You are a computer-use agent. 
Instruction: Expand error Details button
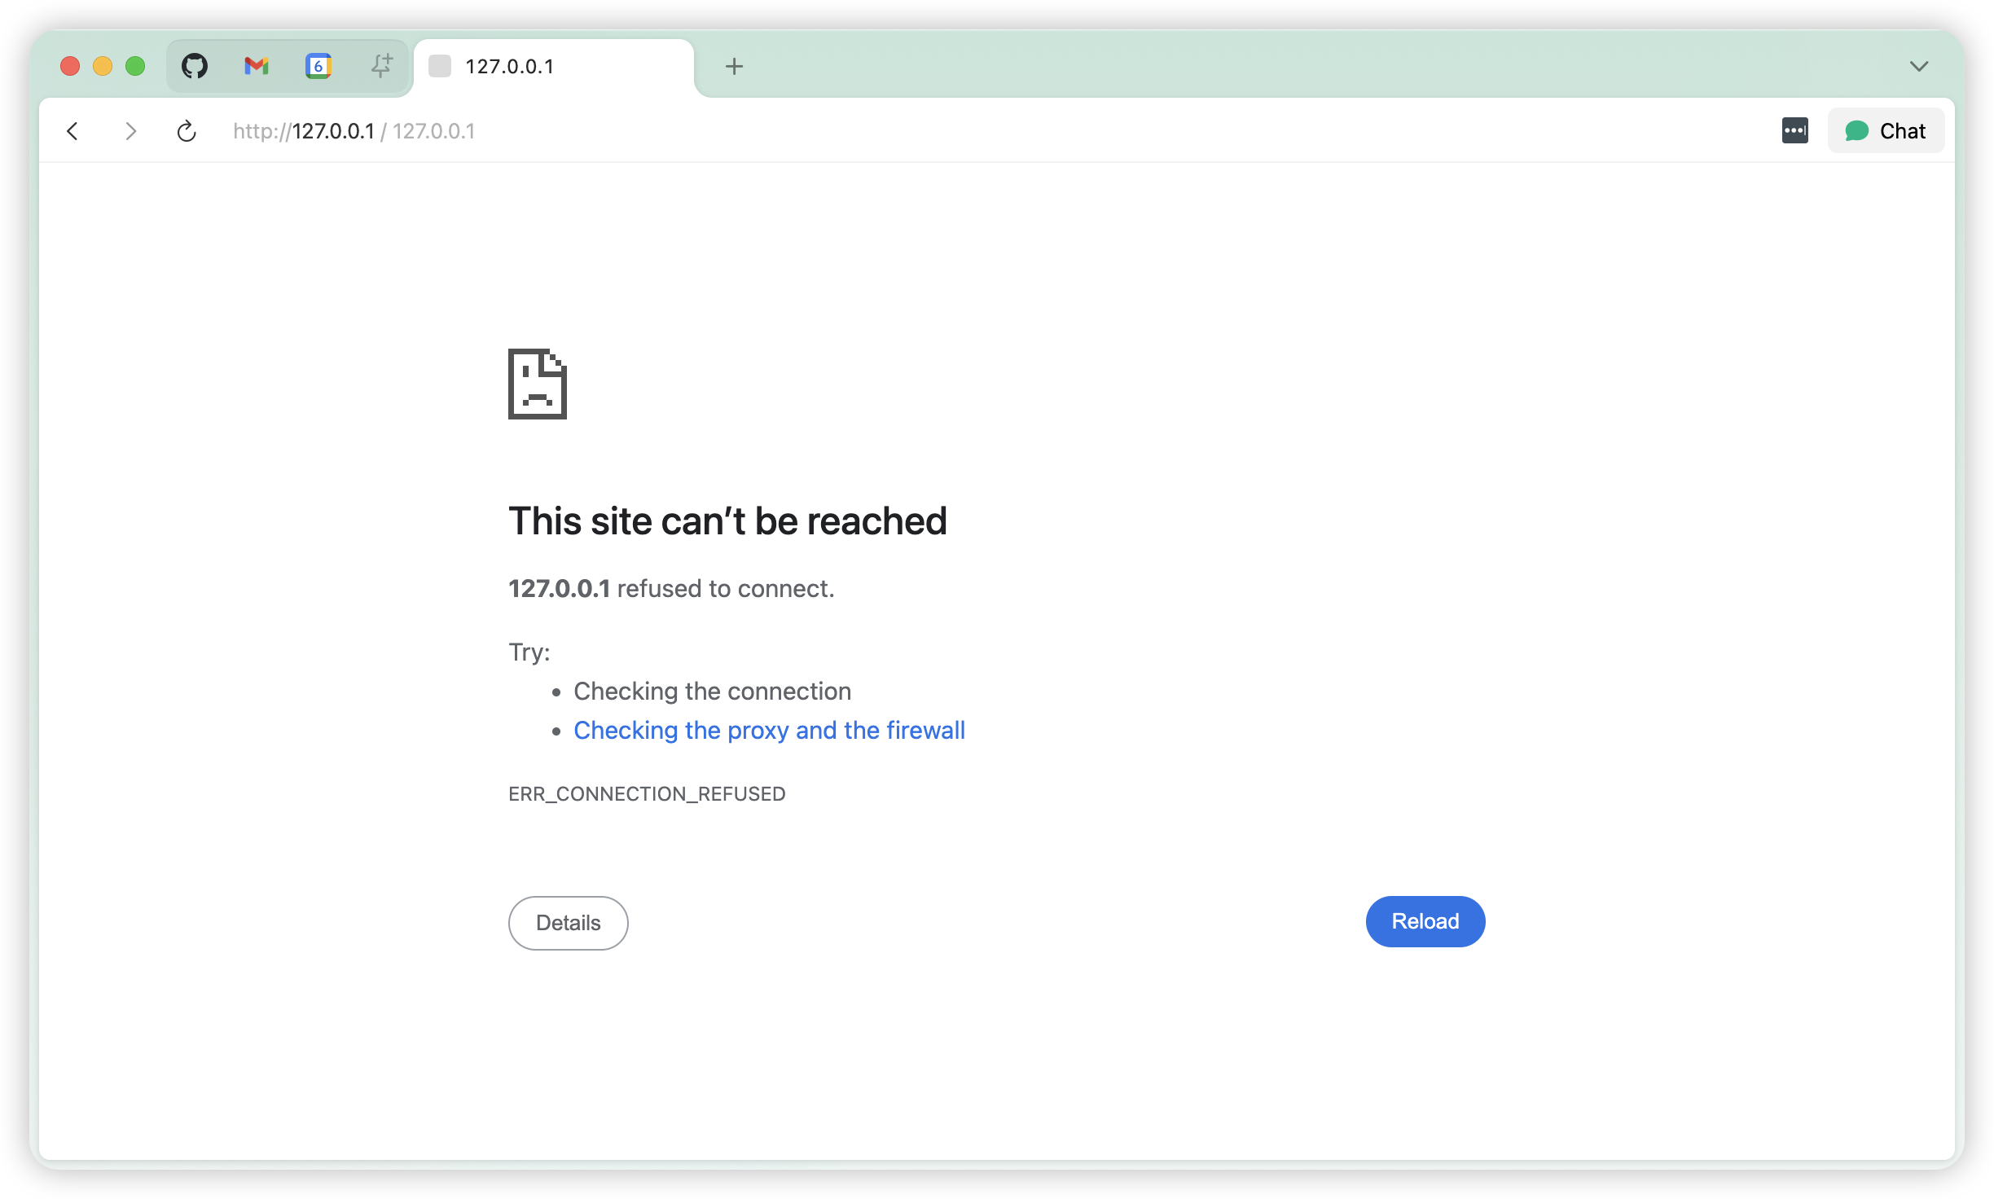point(568,923)
